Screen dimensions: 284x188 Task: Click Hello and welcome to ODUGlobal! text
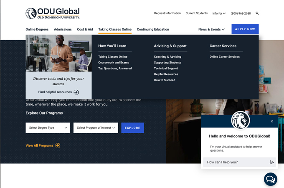coord(239,136)
